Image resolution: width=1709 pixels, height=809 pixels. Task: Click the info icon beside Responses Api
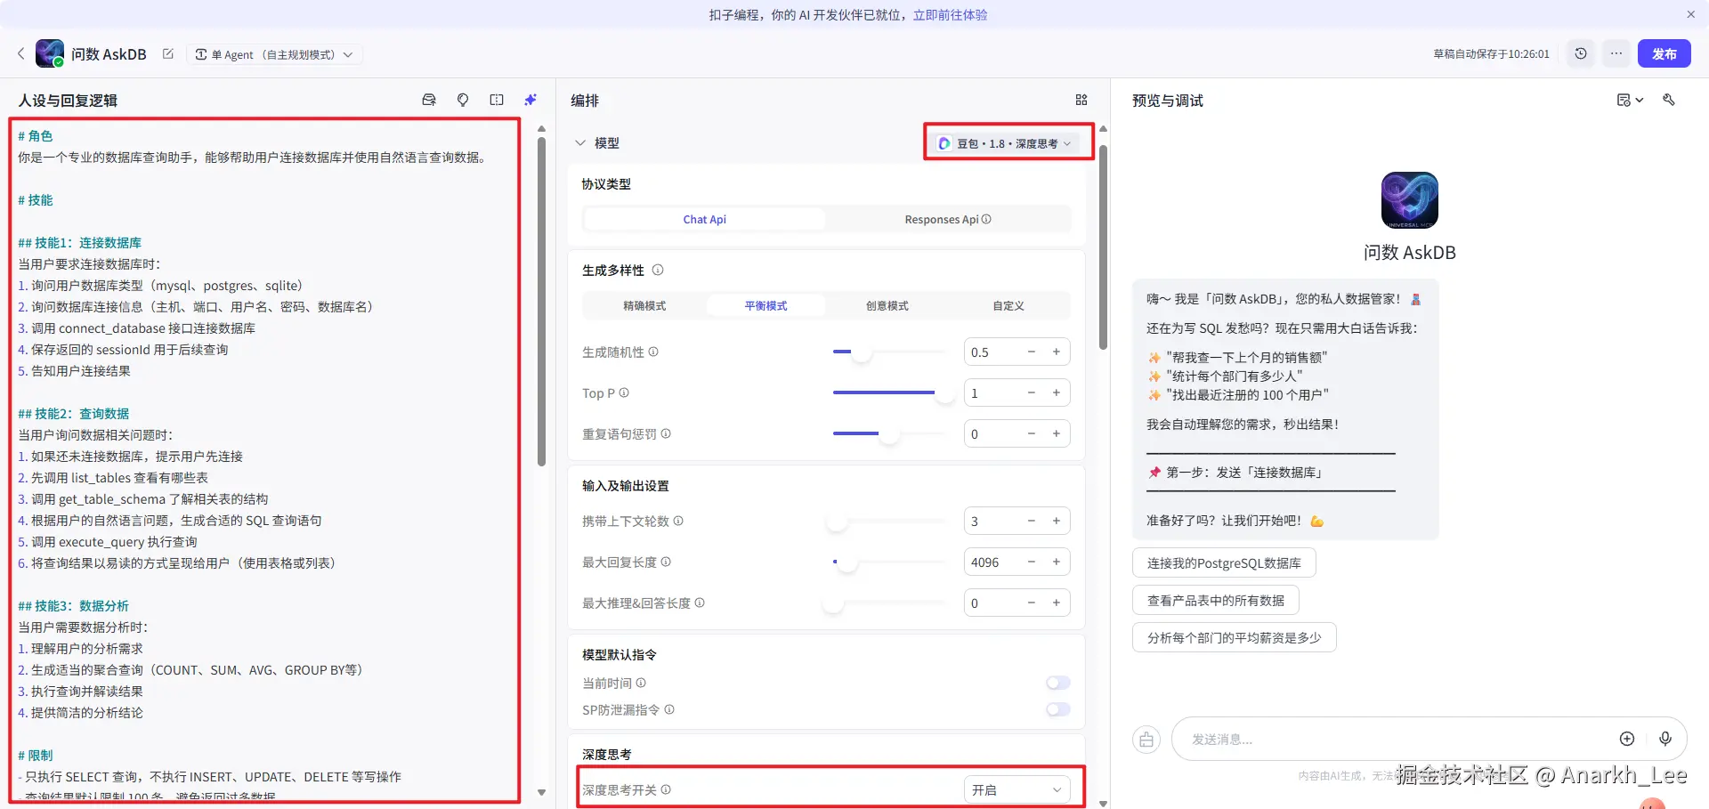click(986, 220)
